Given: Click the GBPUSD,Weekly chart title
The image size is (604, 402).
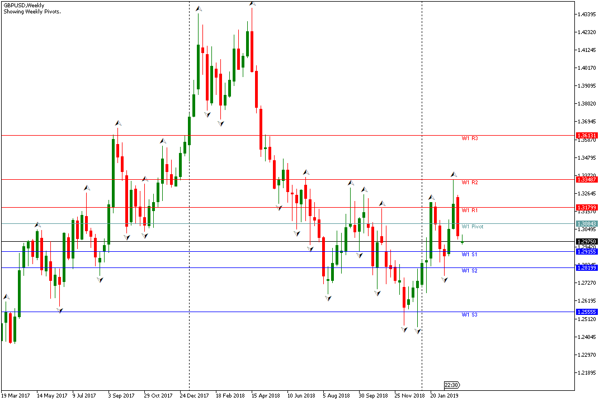Looking at the screenshot, I should coord(24,6).
